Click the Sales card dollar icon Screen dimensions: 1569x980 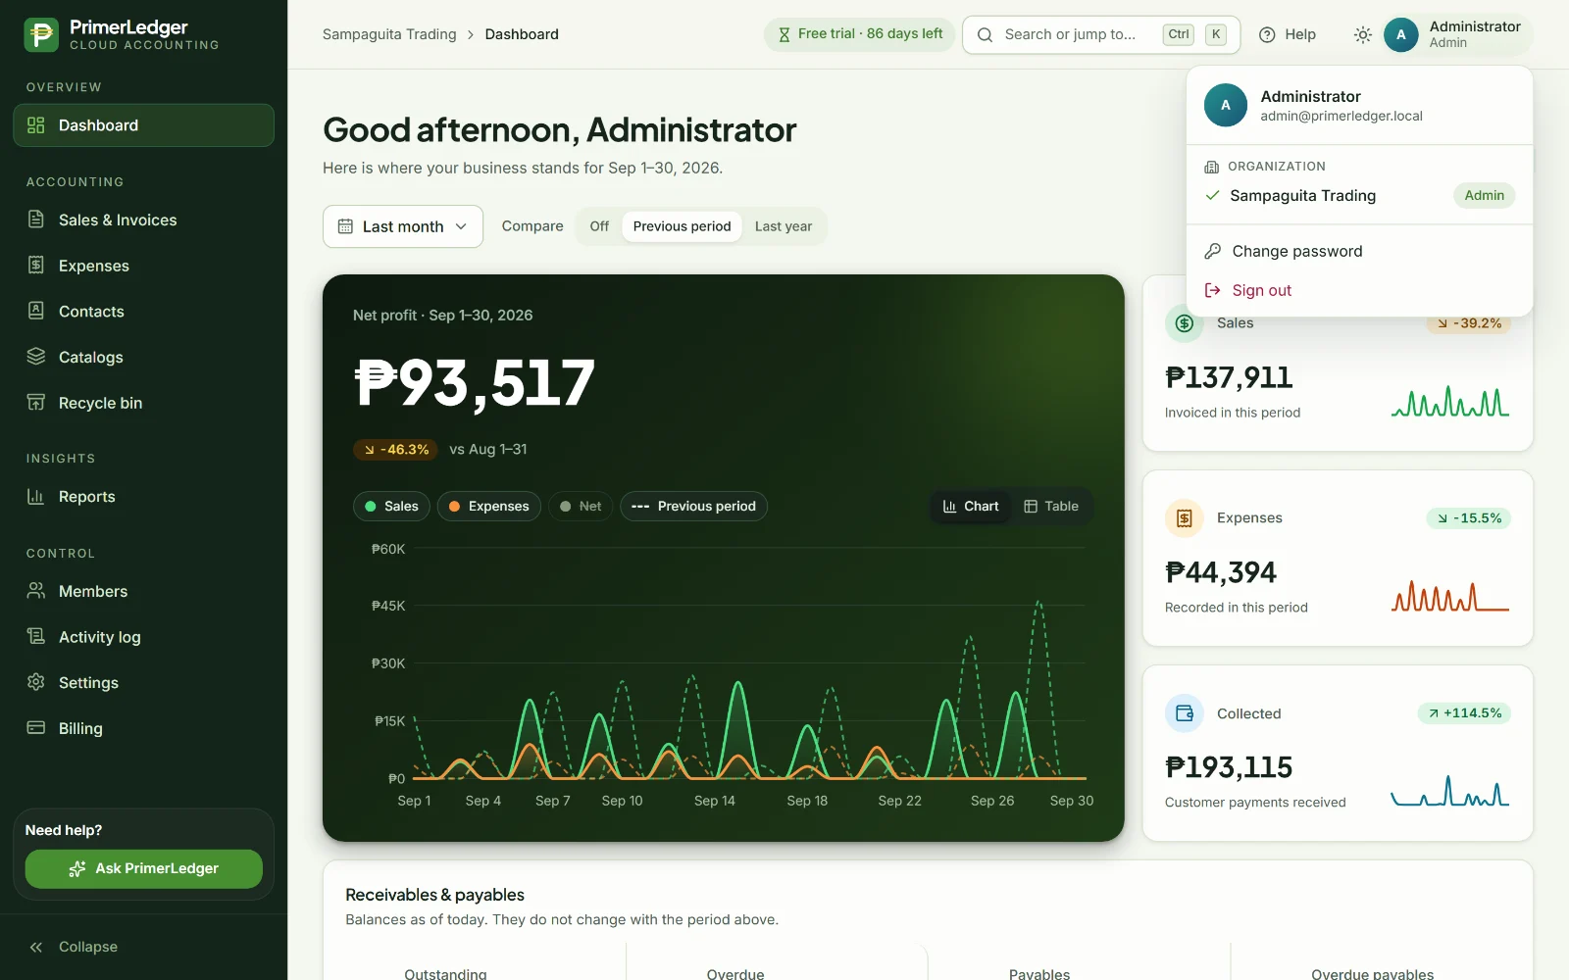[x=1184, y=323]
